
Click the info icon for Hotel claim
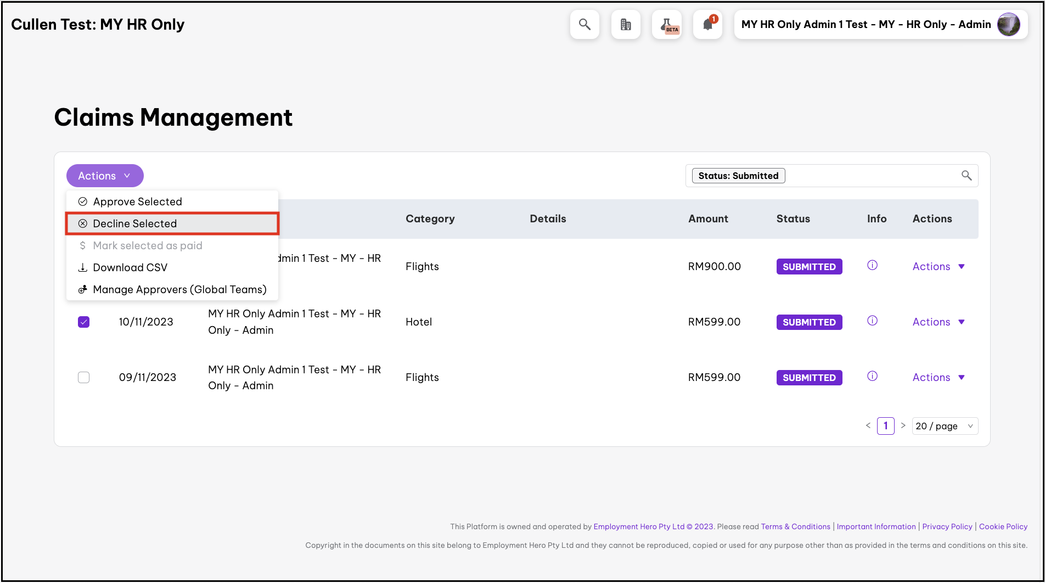872,321
